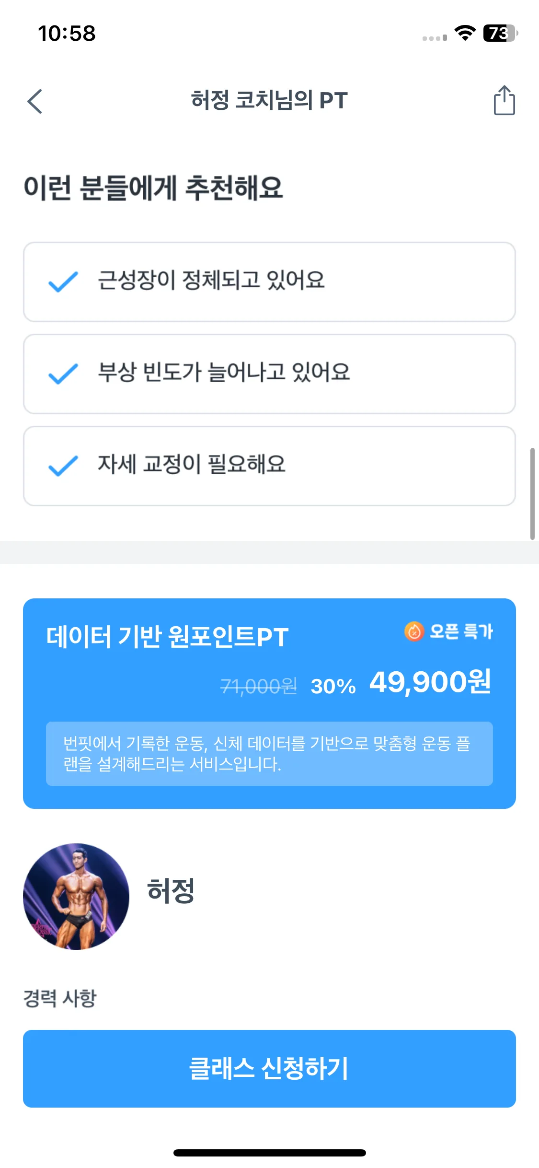The width and height of the screenshot is (539, 1168).
Task: Open the share icon in header
Action: pyautogui.click(x=504, y=100)
